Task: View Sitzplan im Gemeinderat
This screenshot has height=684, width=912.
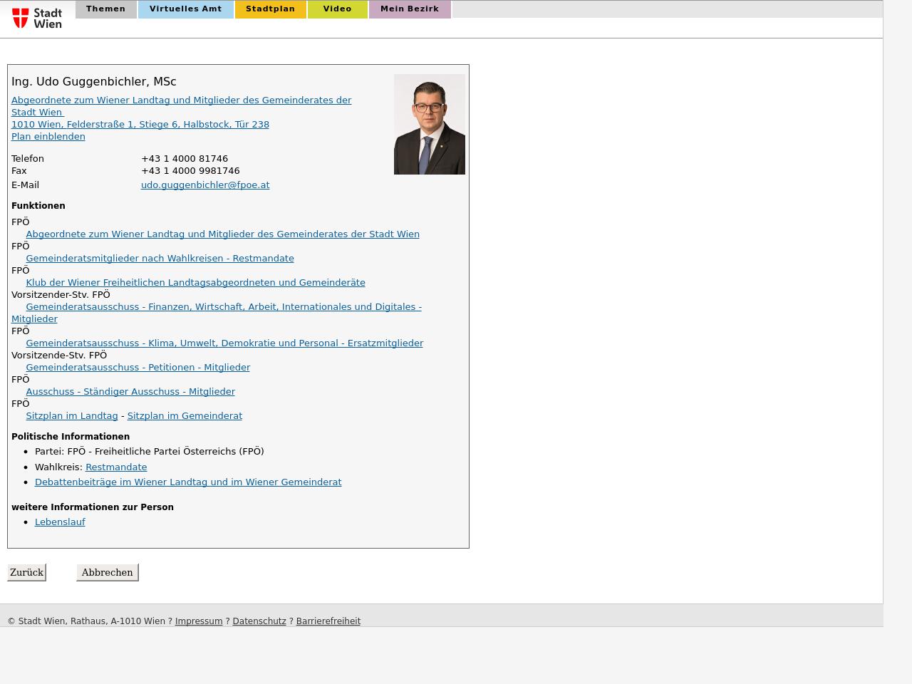Action: click(185, 416)
